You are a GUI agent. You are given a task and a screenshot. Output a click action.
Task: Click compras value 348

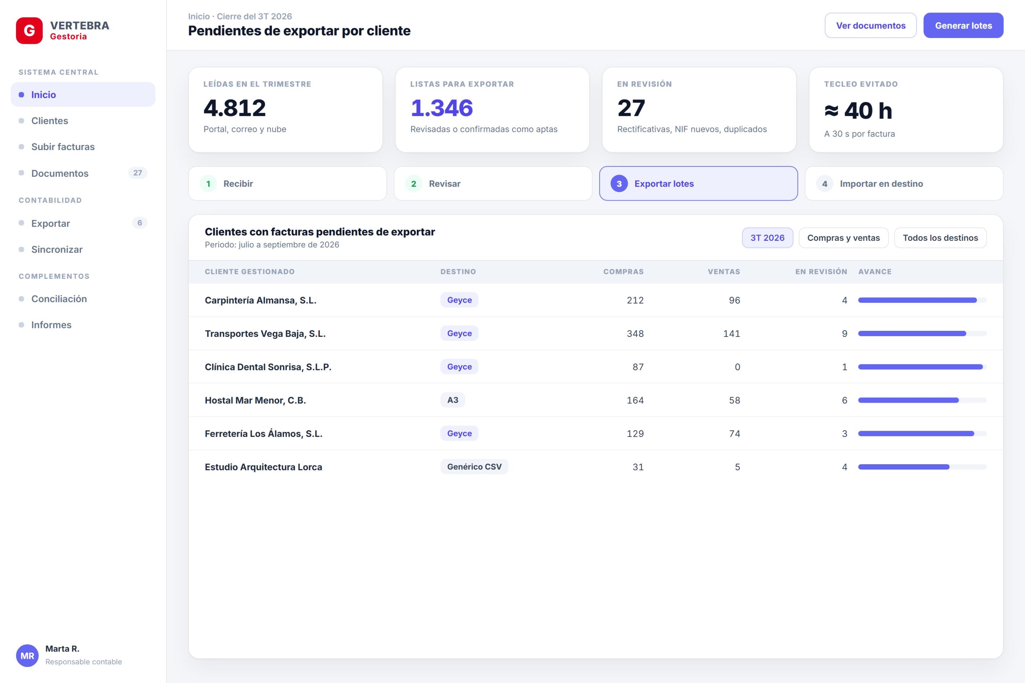(x=635, y=334)
